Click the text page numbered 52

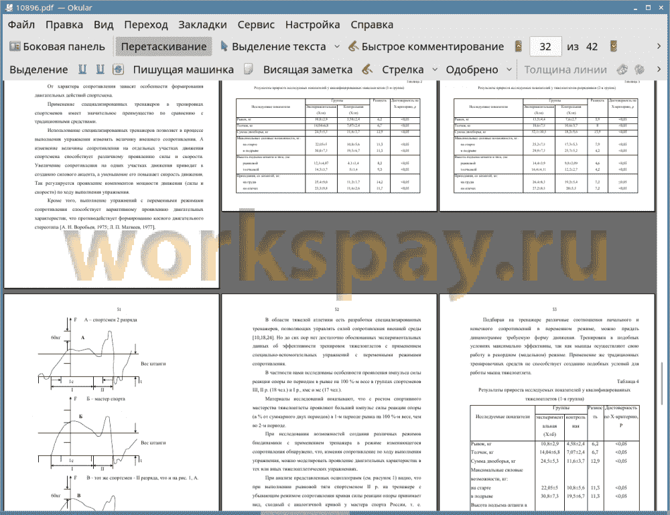click(329, 402)
